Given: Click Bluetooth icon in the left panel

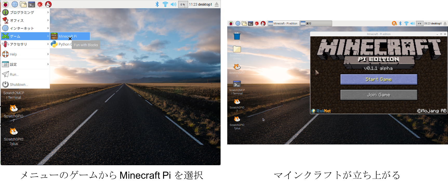Looking at the screenshot, I should (157, 4).
